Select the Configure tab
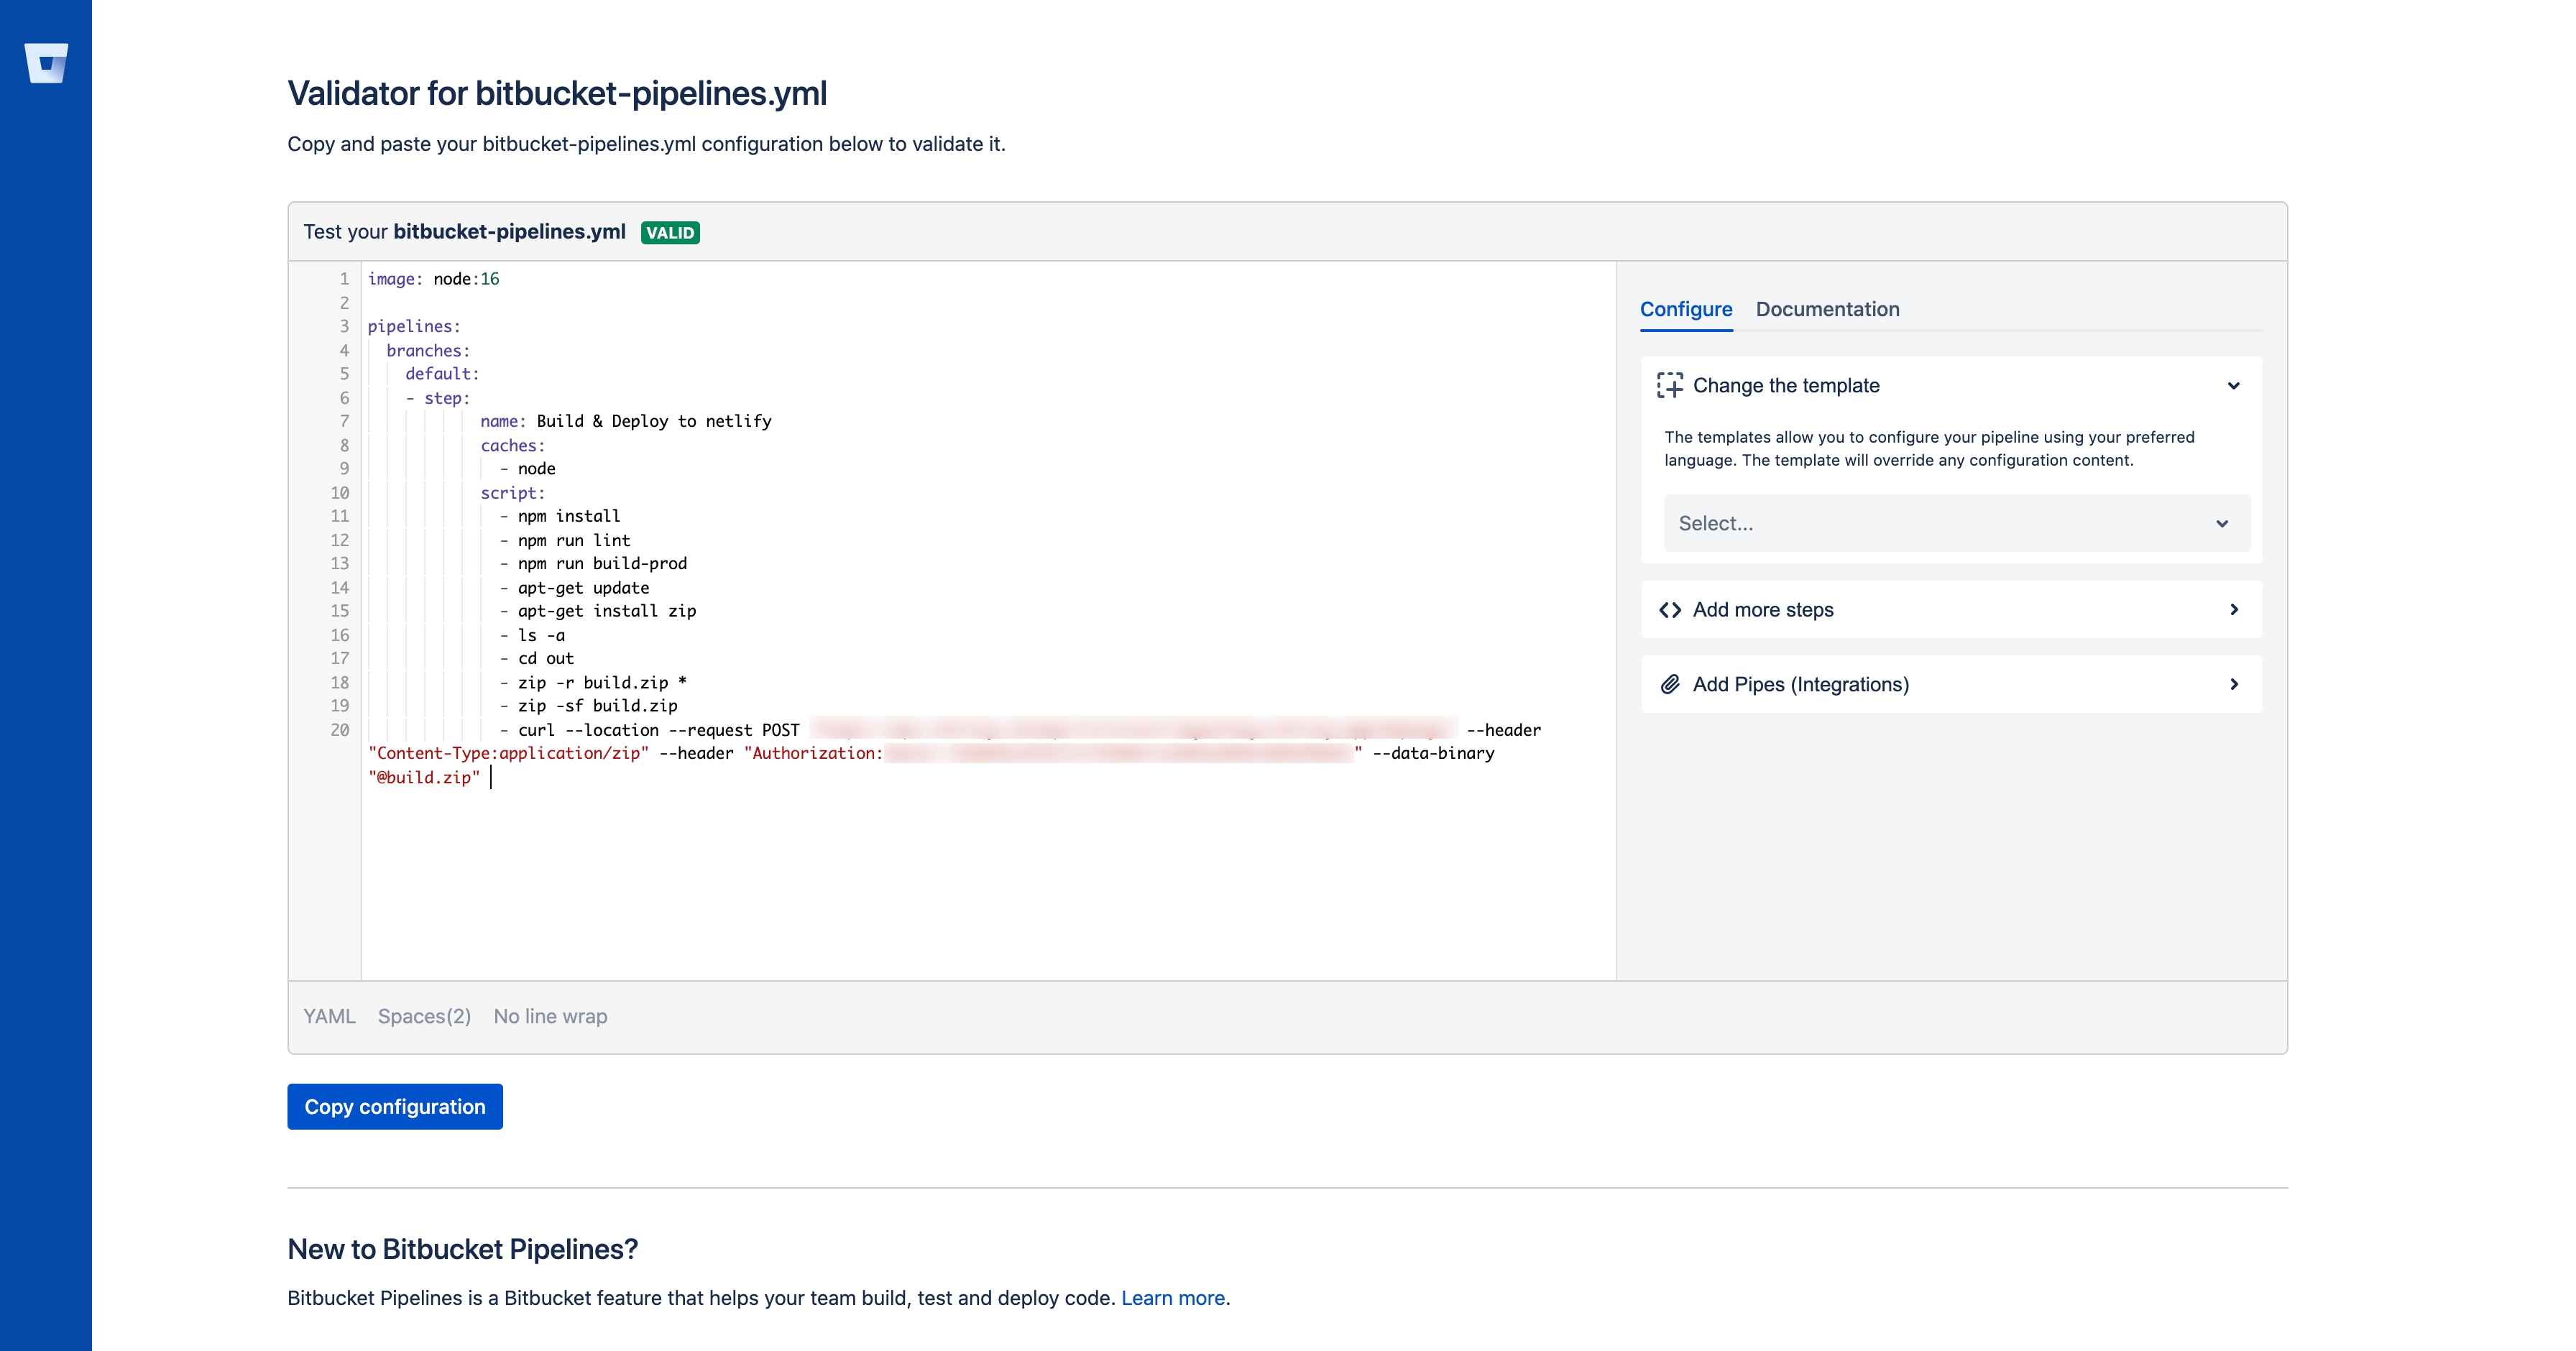 point(1685,310)
